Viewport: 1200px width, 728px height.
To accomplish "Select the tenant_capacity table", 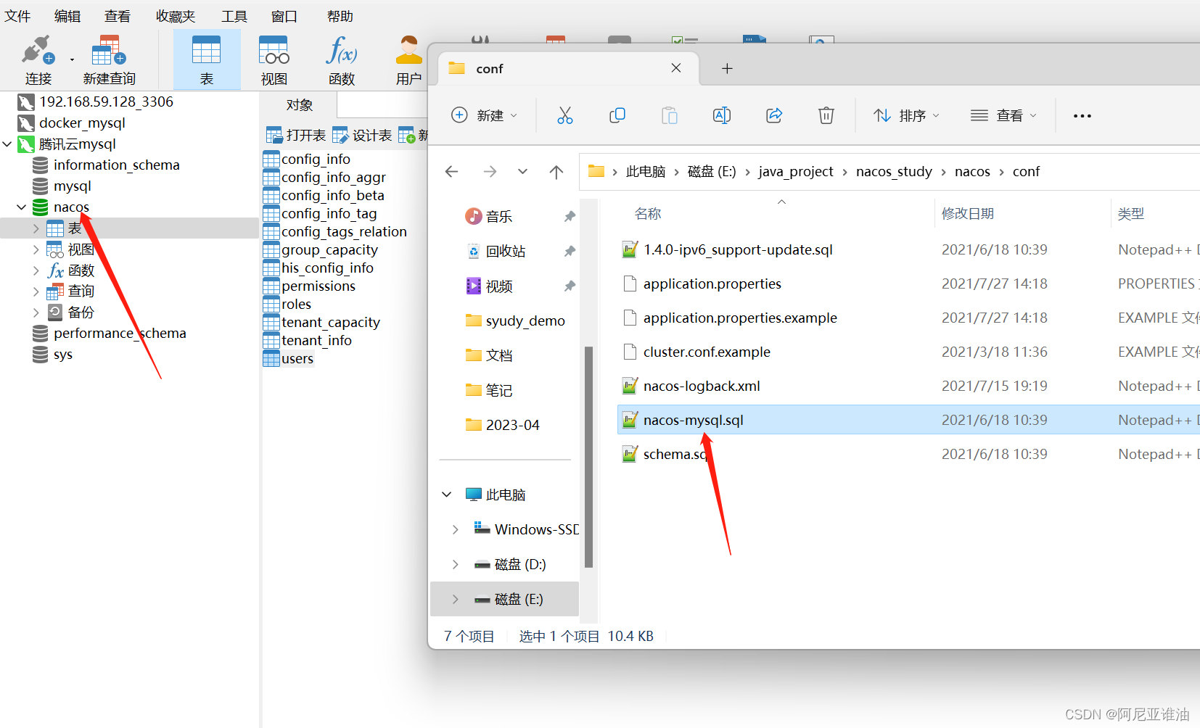I will point(330,322).
